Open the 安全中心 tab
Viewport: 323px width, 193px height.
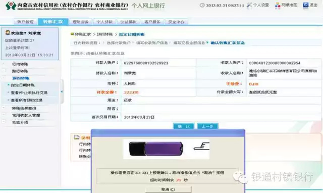176,22
